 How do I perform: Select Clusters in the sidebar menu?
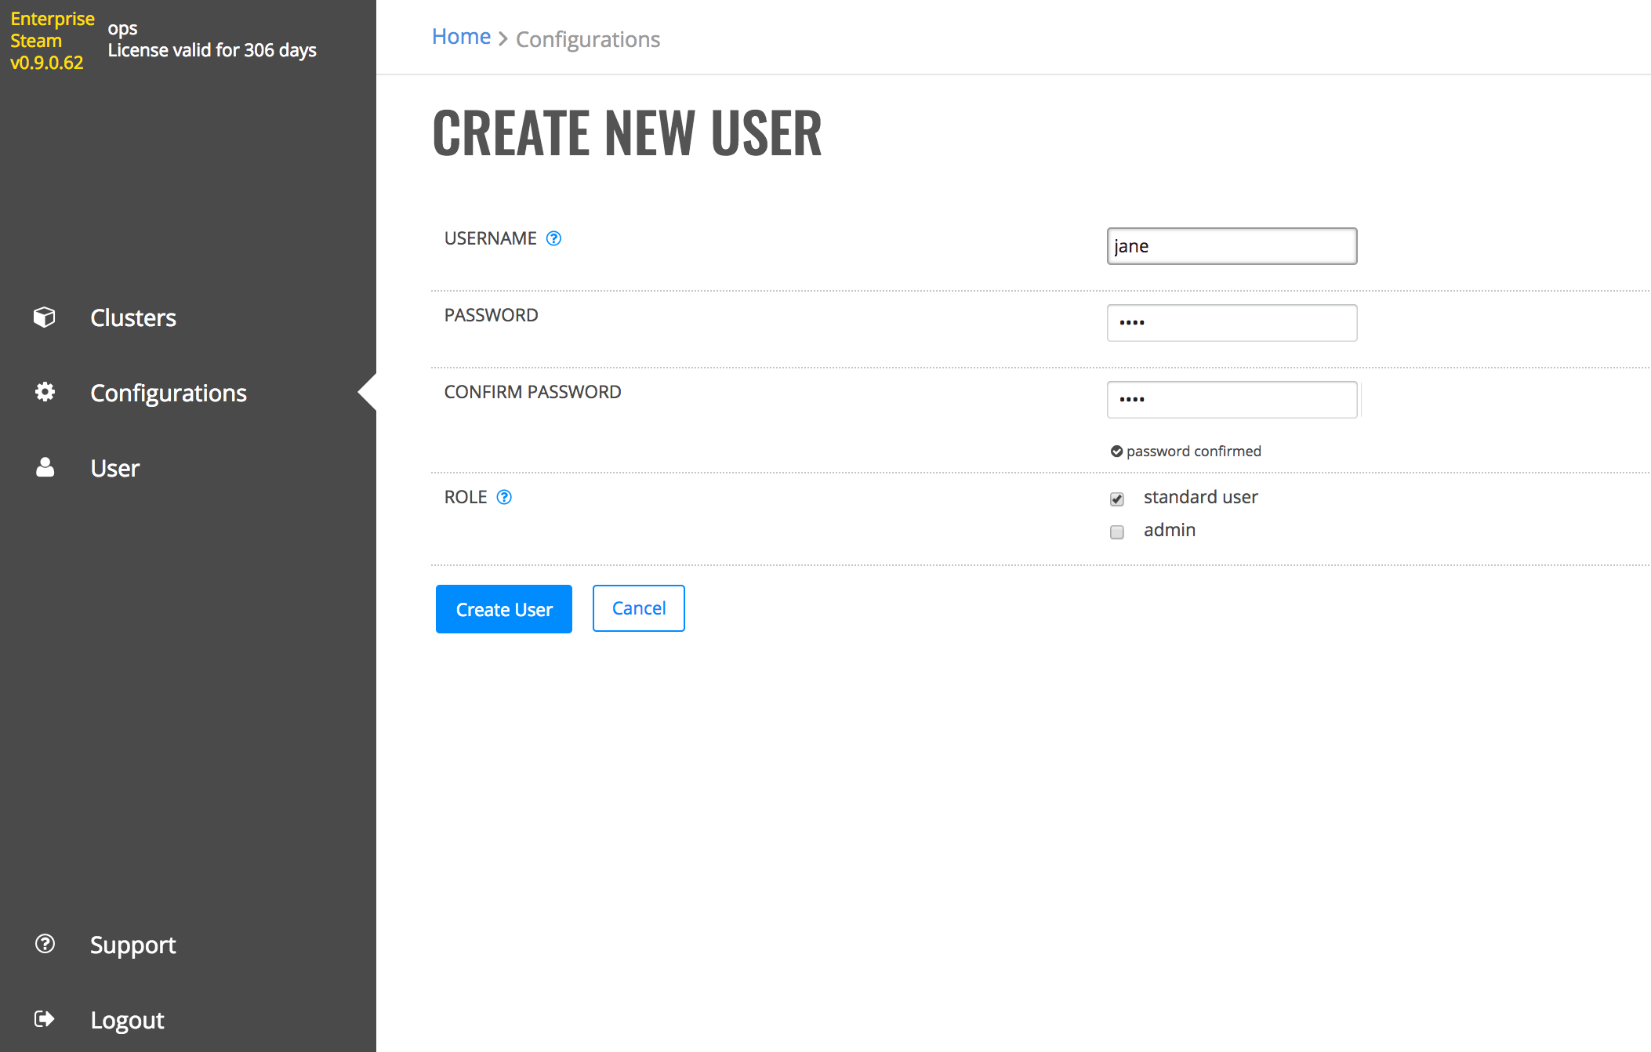[x=132, y=317]
